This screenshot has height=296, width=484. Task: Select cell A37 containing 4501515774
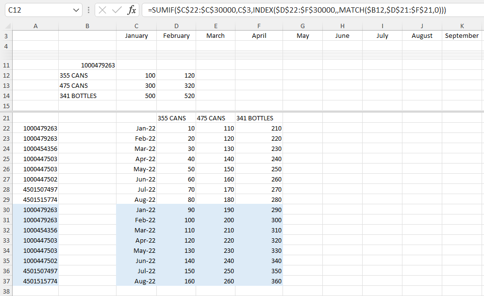(35, 281)
